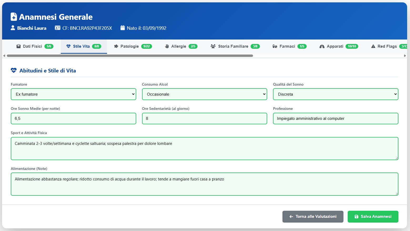Go back with Torna alle Valutazioni
Screen dimensions: 410x231
pyautogui.click(x=313, y=217)
